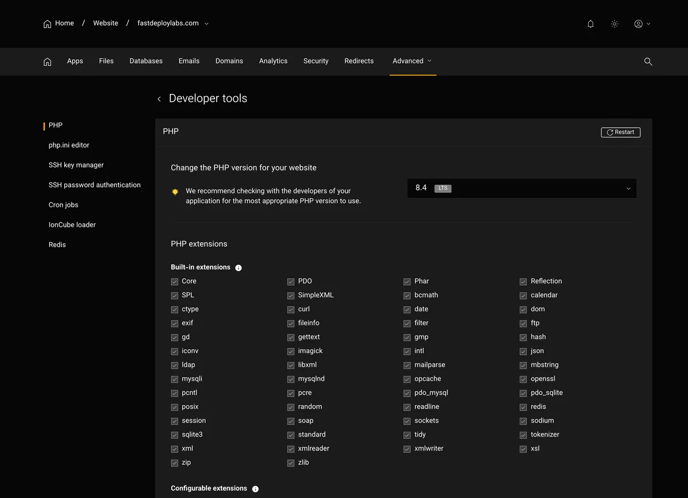Screen dimensions: 688x498
Task: Click the LTS badge in version selector
Action: (443, 188)
